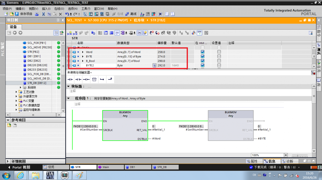Image resolution: width=322 pixels, height=180 pixels.
Task: Uncheck HMI checkbox for the BYTE2 row
Action: pos(203,65)
